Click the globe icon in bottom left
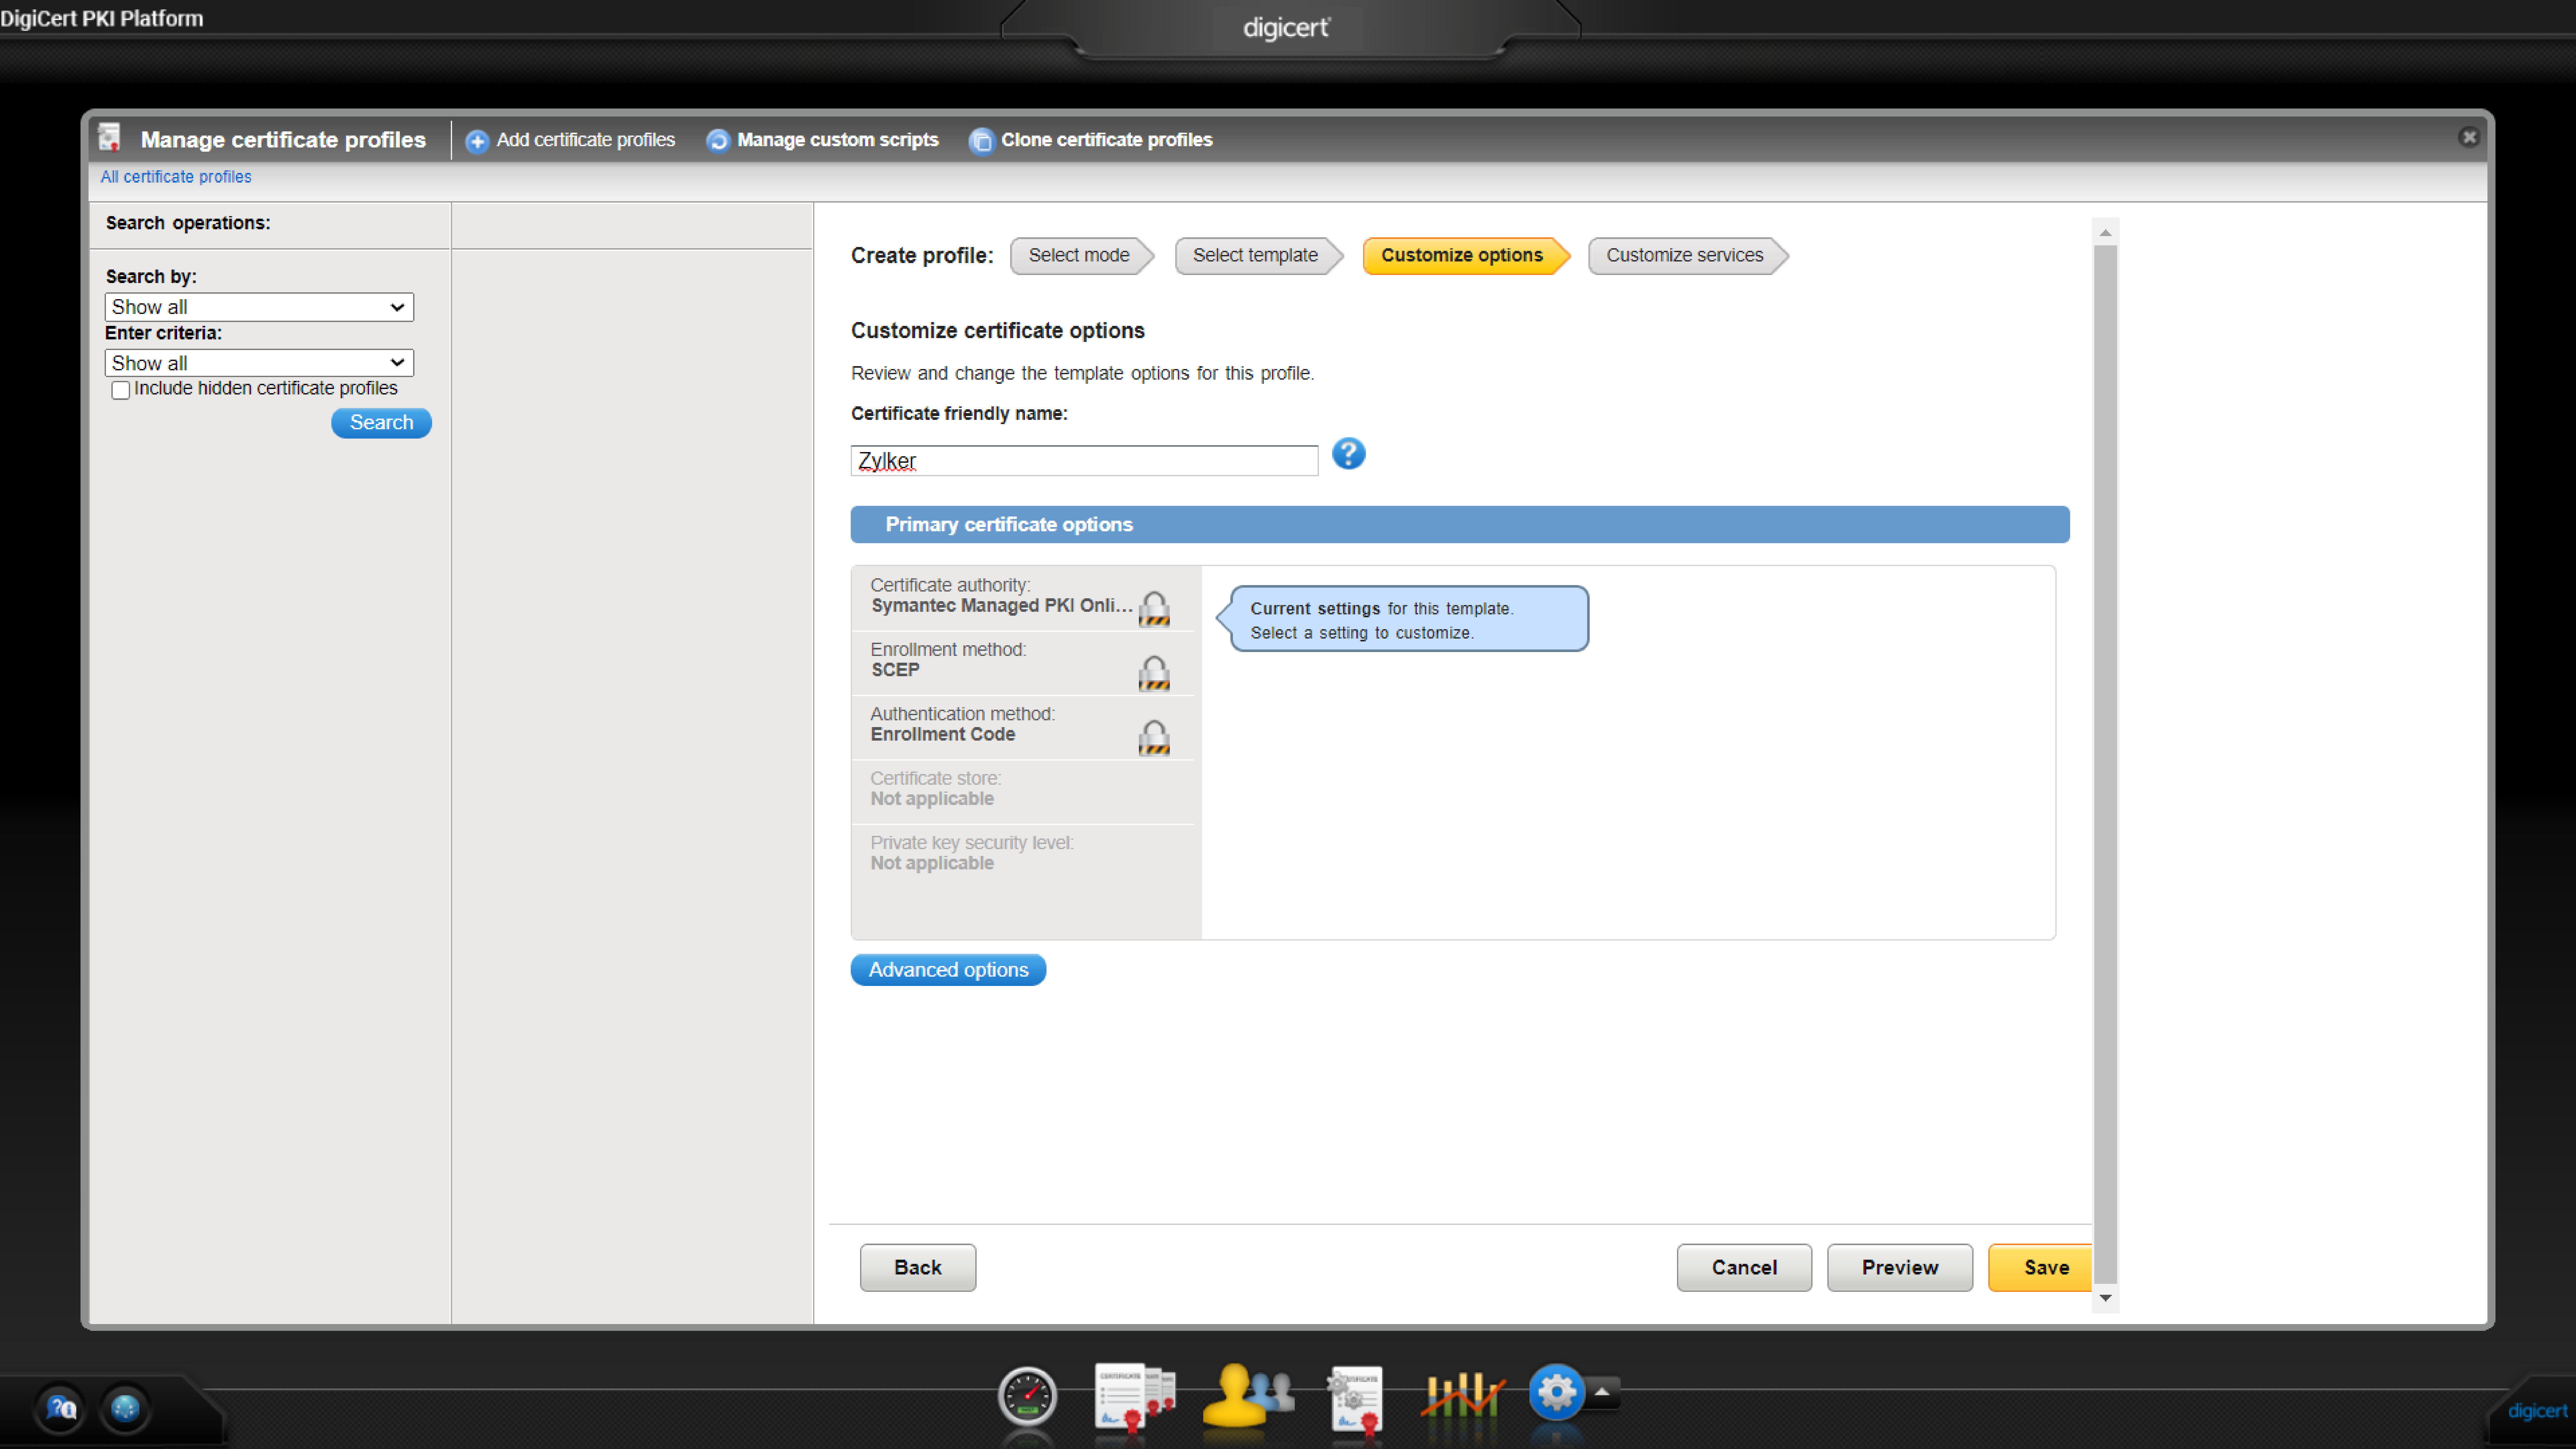Screen dimensions: 2576x1449 coord(125,1408)
